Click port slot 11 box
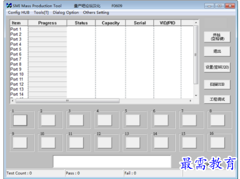The image size is (240, 179). (x=76, y=142)
